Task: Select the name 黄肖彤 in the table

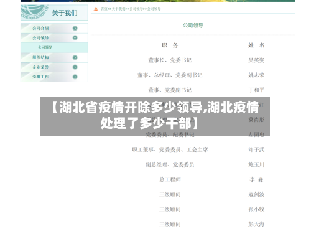Action: tap(256, 120)
